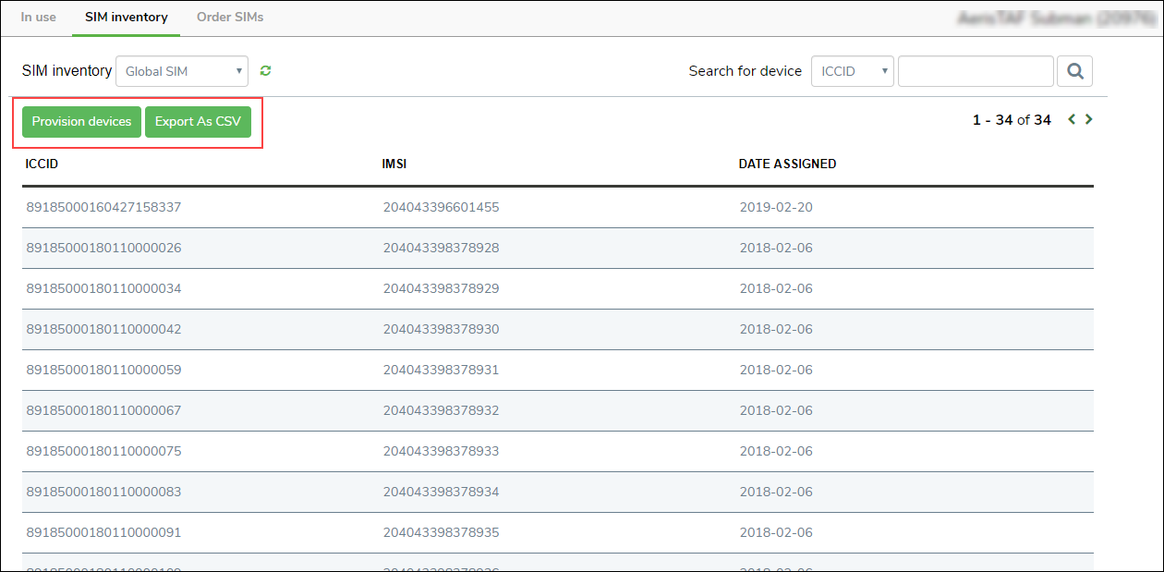Open the ICCID search type dropdown
Viewport: 1164px width, 572px height.
point(852,71)
